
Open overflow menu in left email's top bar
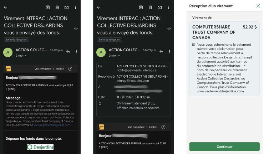76,7
